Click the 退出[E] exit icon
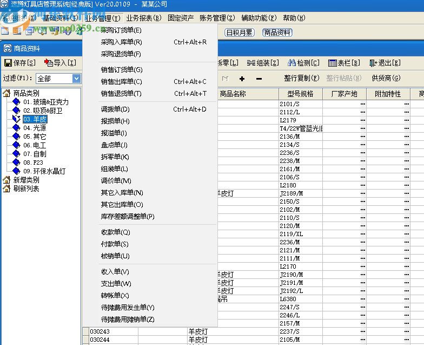424x345 pixels. pyautogui.click(x=373, y=63)
